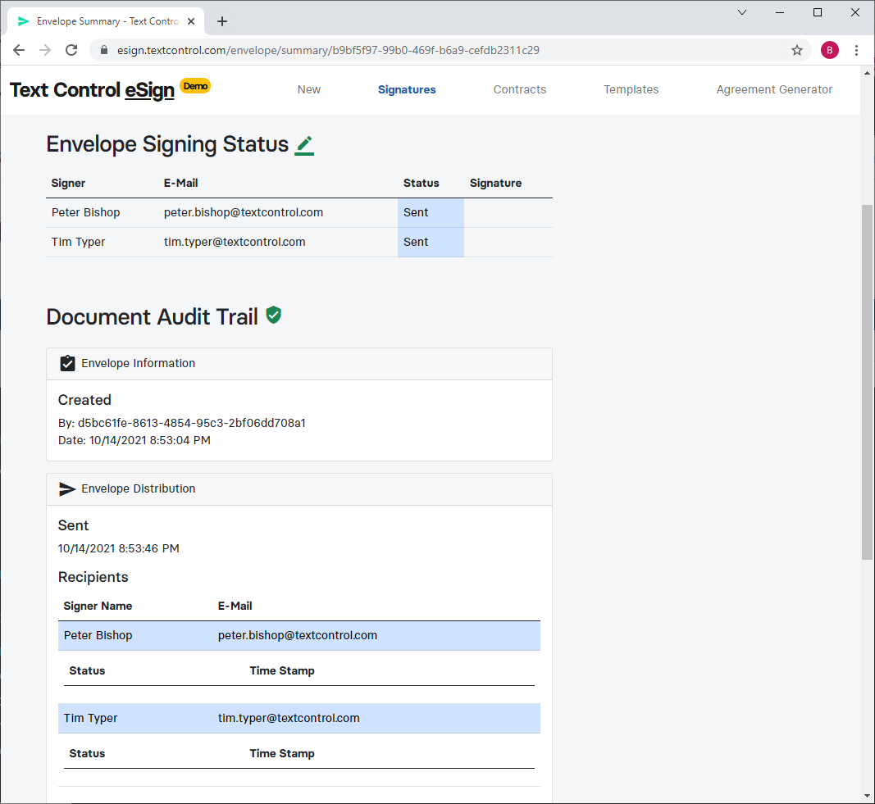The width and height of the screenshot is (875, 804).
Task: Open the Contracts section
Action: (520, 90)
